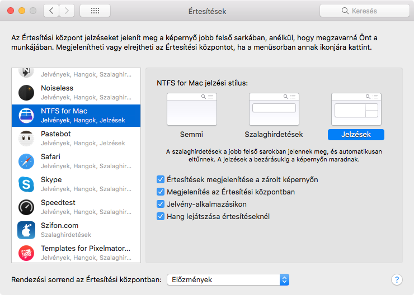Viewport: 414px width, 295px height.
Task: Toggle the Jelvény-alkalmazásikon checkbox
Action: click(x=161, y=204)
